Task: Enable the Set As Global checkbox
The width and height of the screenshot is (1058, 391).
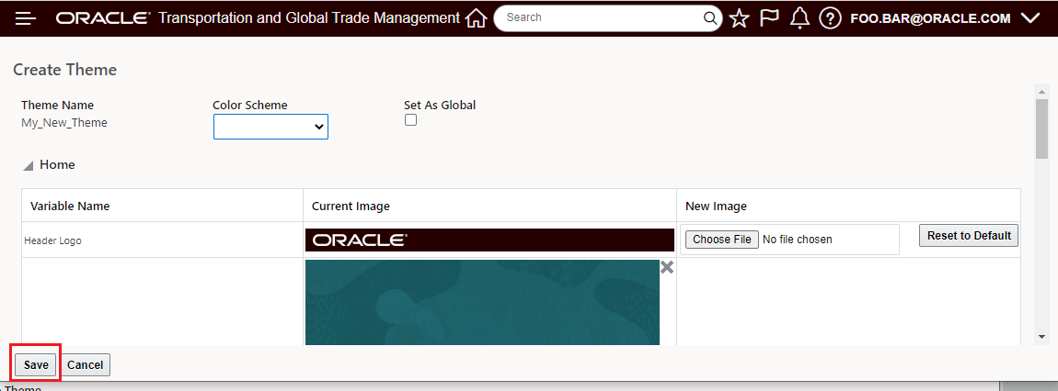Action: 410,120
